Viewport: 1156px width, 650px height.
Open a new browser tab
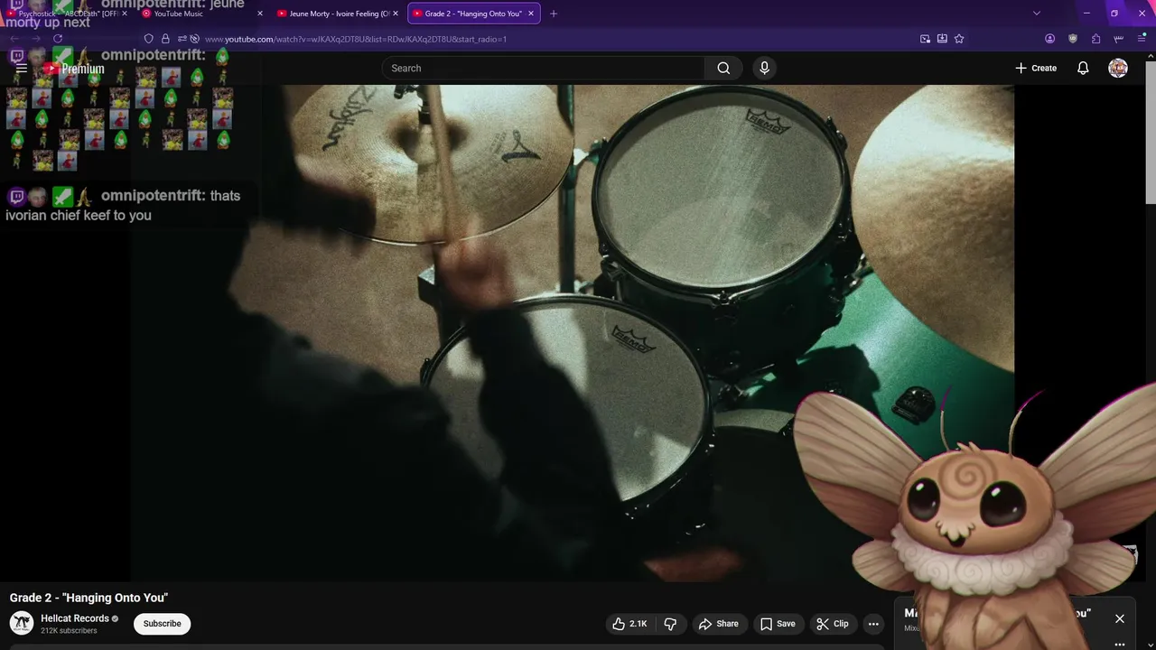[x=554, y=14]
